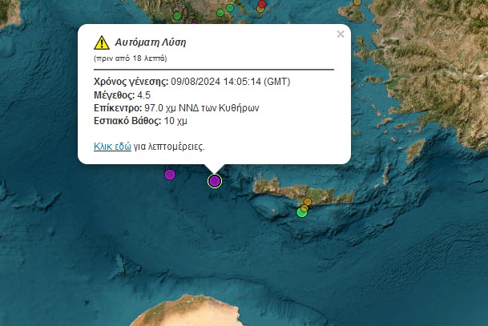Select the highlighted purple epicenter marker

pyautogui.click(x=215, y=181)
